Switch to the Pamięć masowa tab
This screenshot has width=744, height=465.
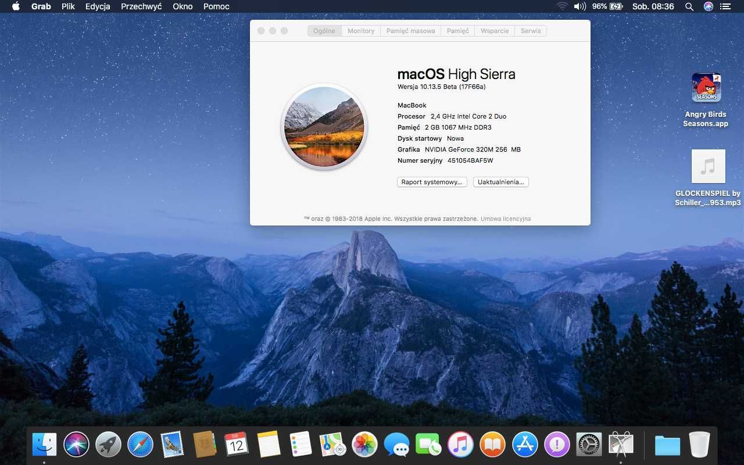pos(410,31)
